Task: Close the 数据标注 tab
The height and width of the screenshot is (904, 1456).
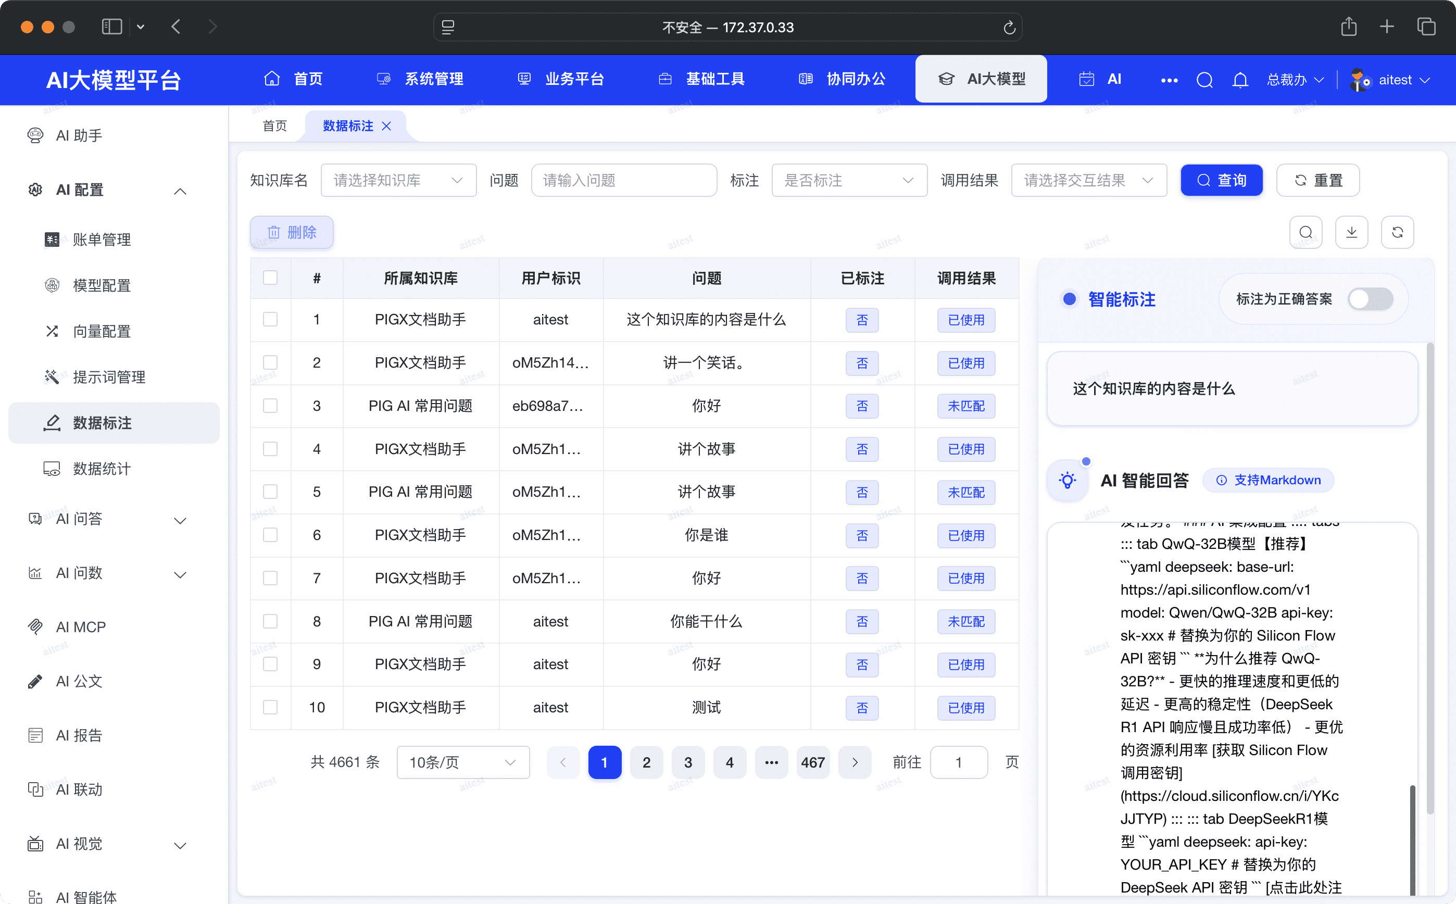Action: [387, 125]
